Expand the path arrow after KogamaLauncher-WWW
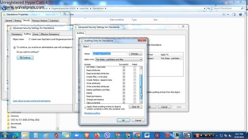248x139 pixels. (77, 8)
